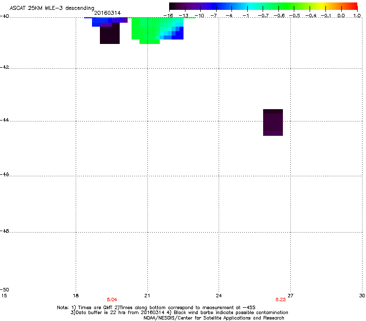Click the latitude label -44
Screen dimensions: 366x321
4,120
